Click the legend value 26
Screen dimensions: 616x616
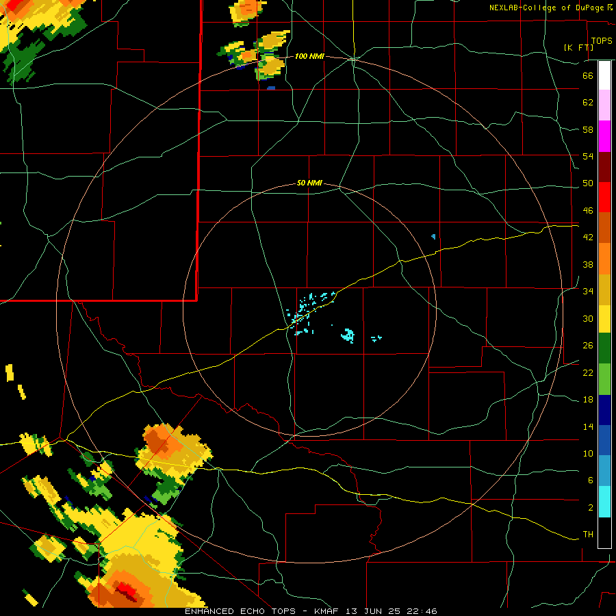[x=588, y=346]
